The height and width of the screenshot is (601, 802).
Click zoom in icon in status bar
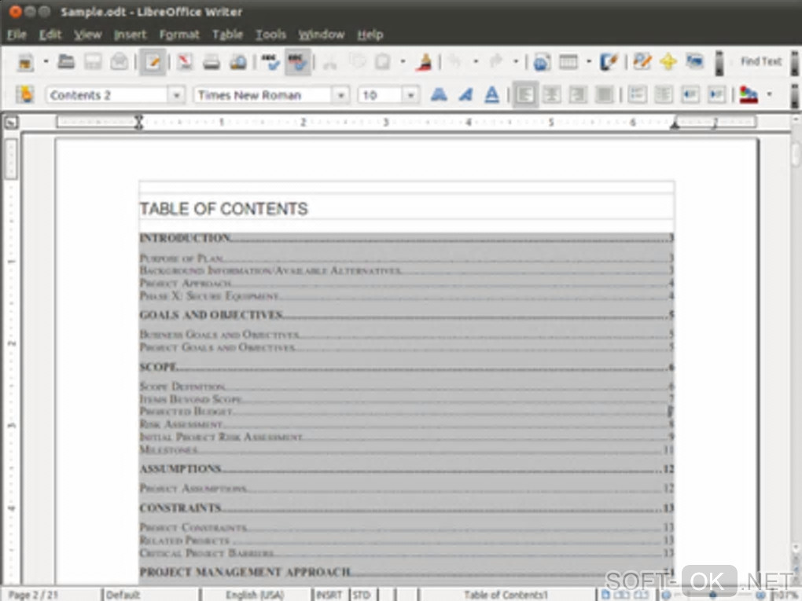pos(760,595)
